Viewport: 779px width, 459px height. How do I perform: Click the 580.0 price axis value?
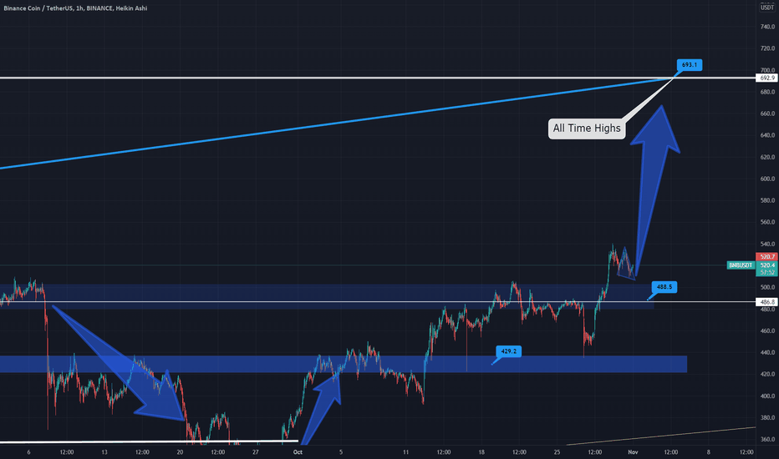pos(767,200)
